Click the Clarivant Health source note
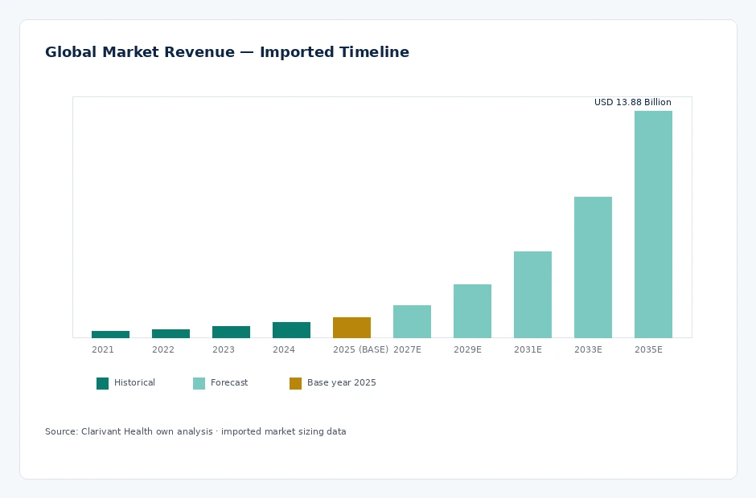This screenshot has width=756, height=498. pyautogui.click(x=195, y=431)
